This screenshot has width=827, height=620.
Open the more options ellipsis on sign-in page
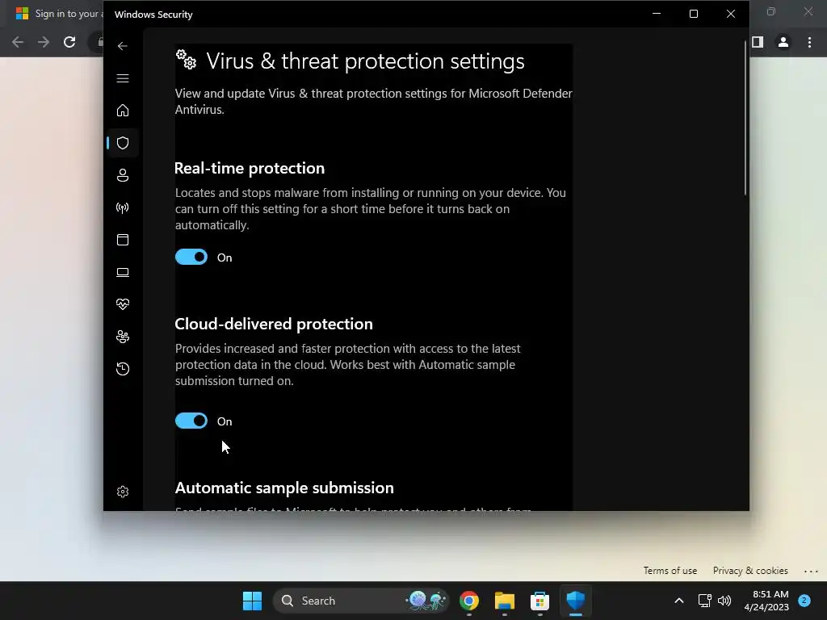pyautogui.click(x=811, y=571)
